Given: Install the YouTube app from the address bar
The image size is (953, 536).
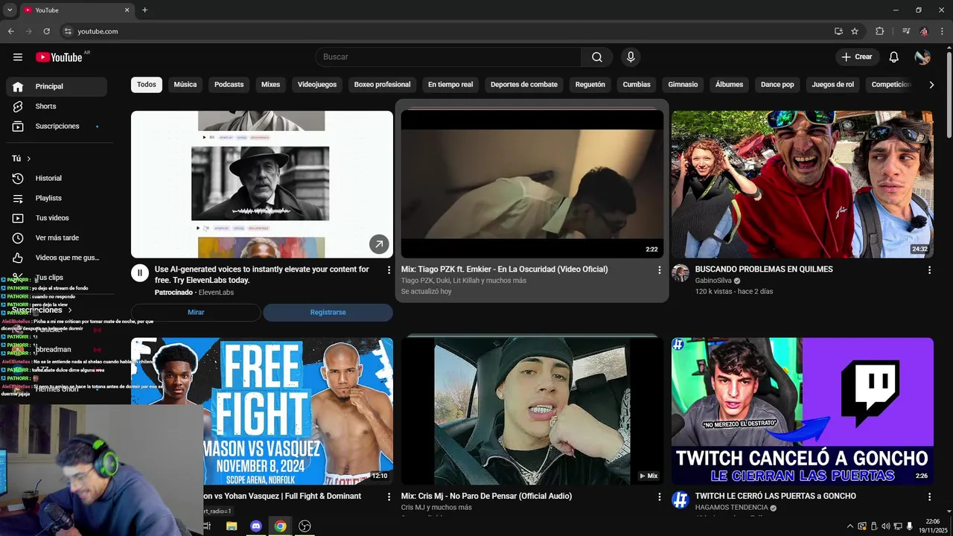Looking at the screenshot, I should 838,31.
